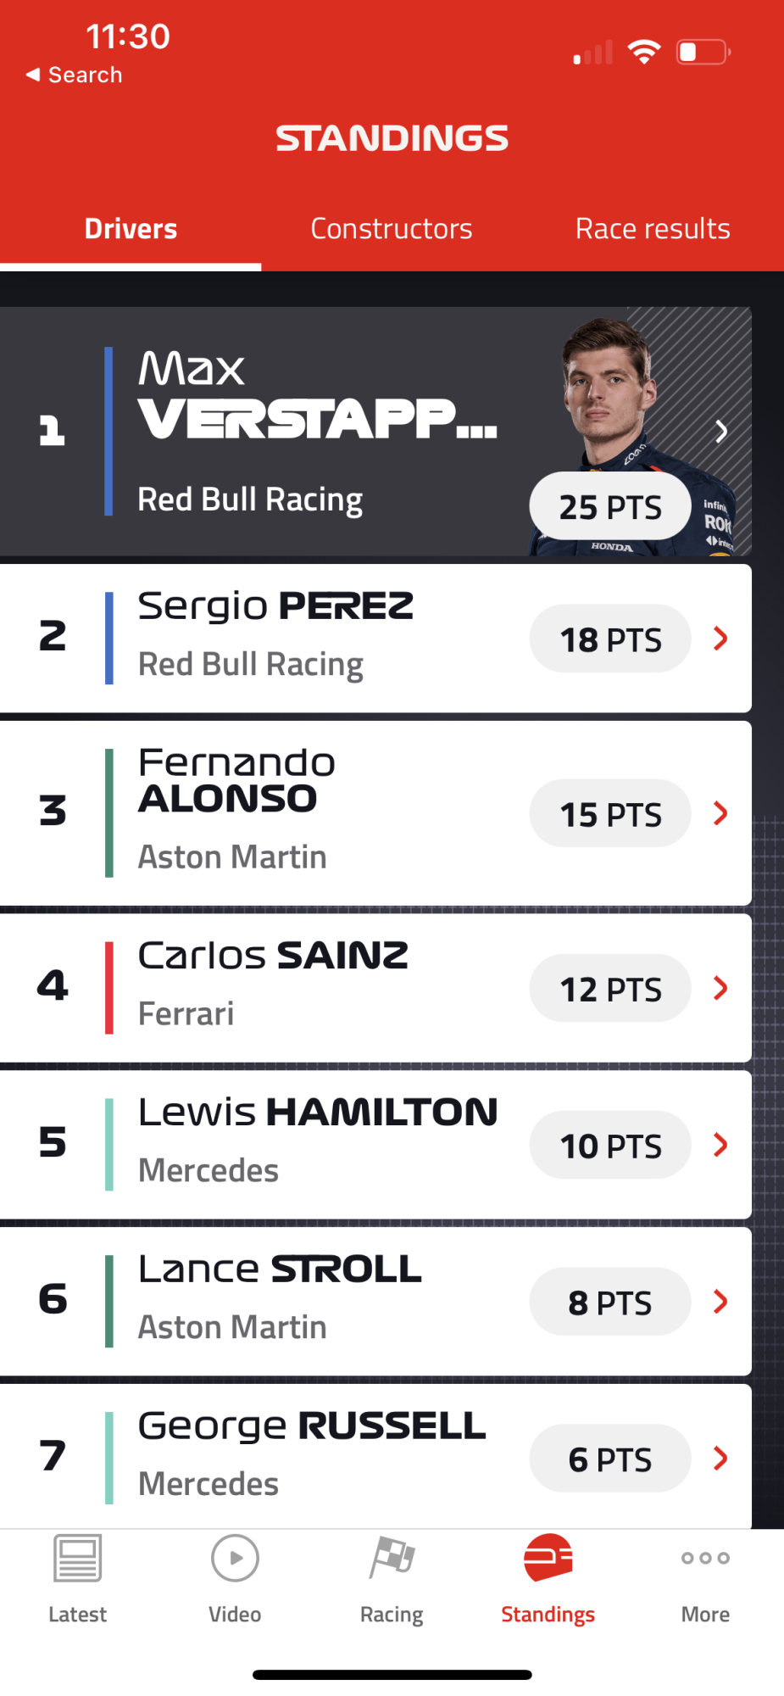The width and height of the screenshot is (784, 1696).
Task: Open Lance Stroll's 8 PTS badge
Action: (x=610, y=1302)
